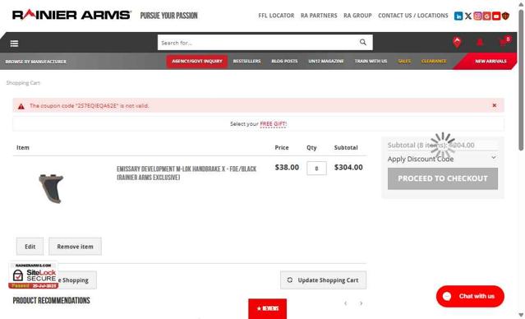Open the LinkedIn social icon
Screen dimensions: 525x319
point(458,16)
